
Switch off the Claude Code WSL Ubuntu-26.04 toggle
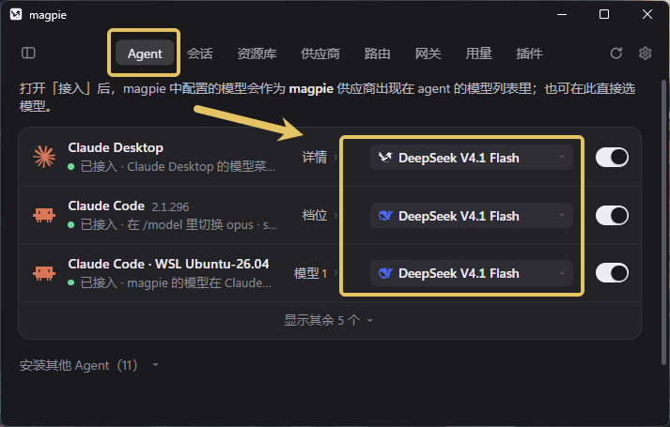point(612,273)
